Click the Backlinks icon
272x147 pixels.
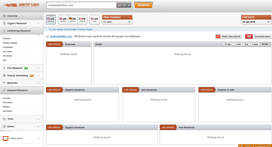click(4, 83)
